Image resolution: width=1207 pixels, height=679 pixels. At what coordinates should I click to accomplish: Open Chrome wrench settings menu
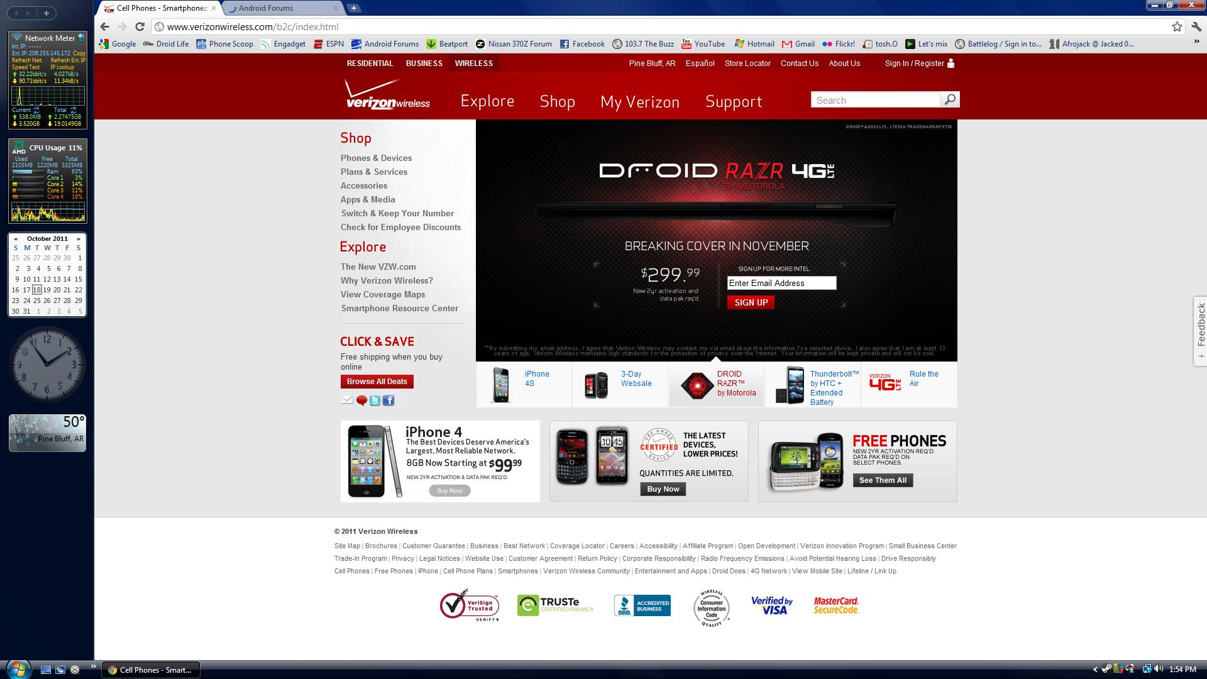(x=1196, y=26)
